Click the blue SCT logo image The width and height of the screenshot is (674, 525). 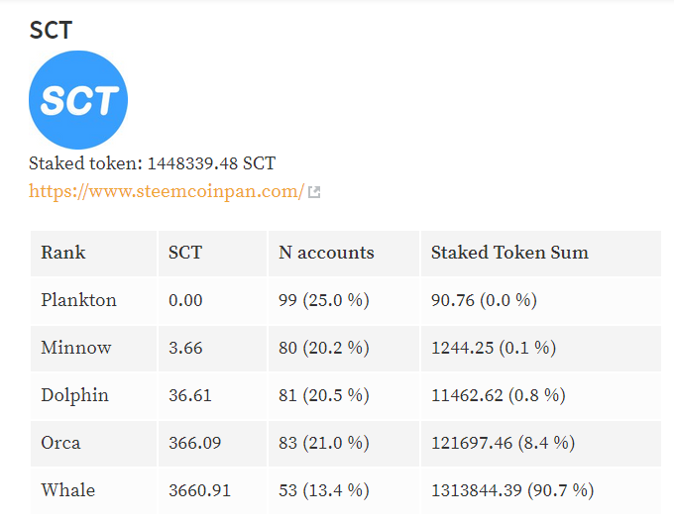(78, 100)
